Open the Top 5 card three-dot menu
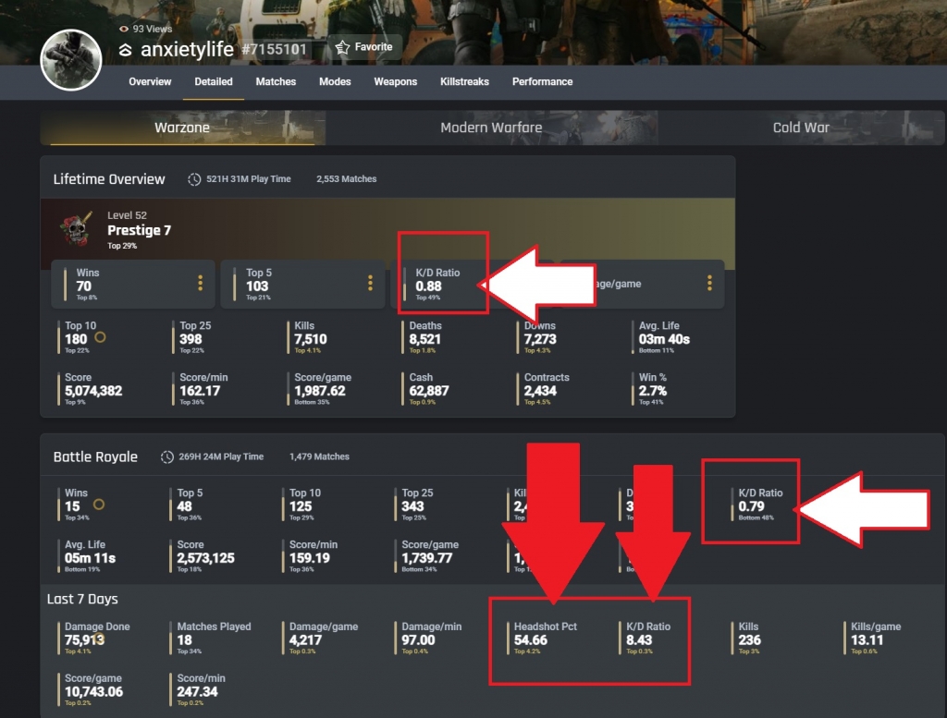This screenshot has width=947, height=718. (370, 283)
